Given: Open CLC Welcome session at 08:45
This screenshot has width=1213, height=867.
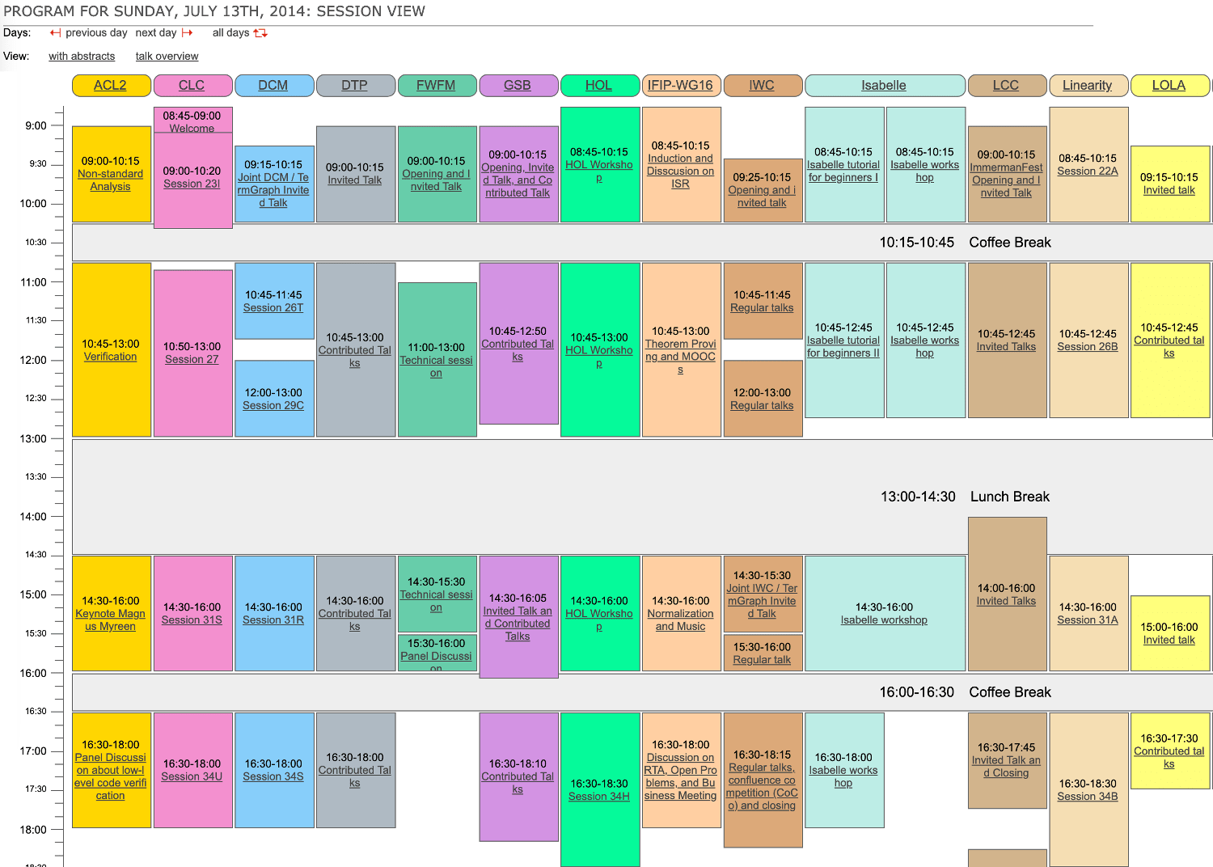Looking at the screenshot, I should [192, 128].
